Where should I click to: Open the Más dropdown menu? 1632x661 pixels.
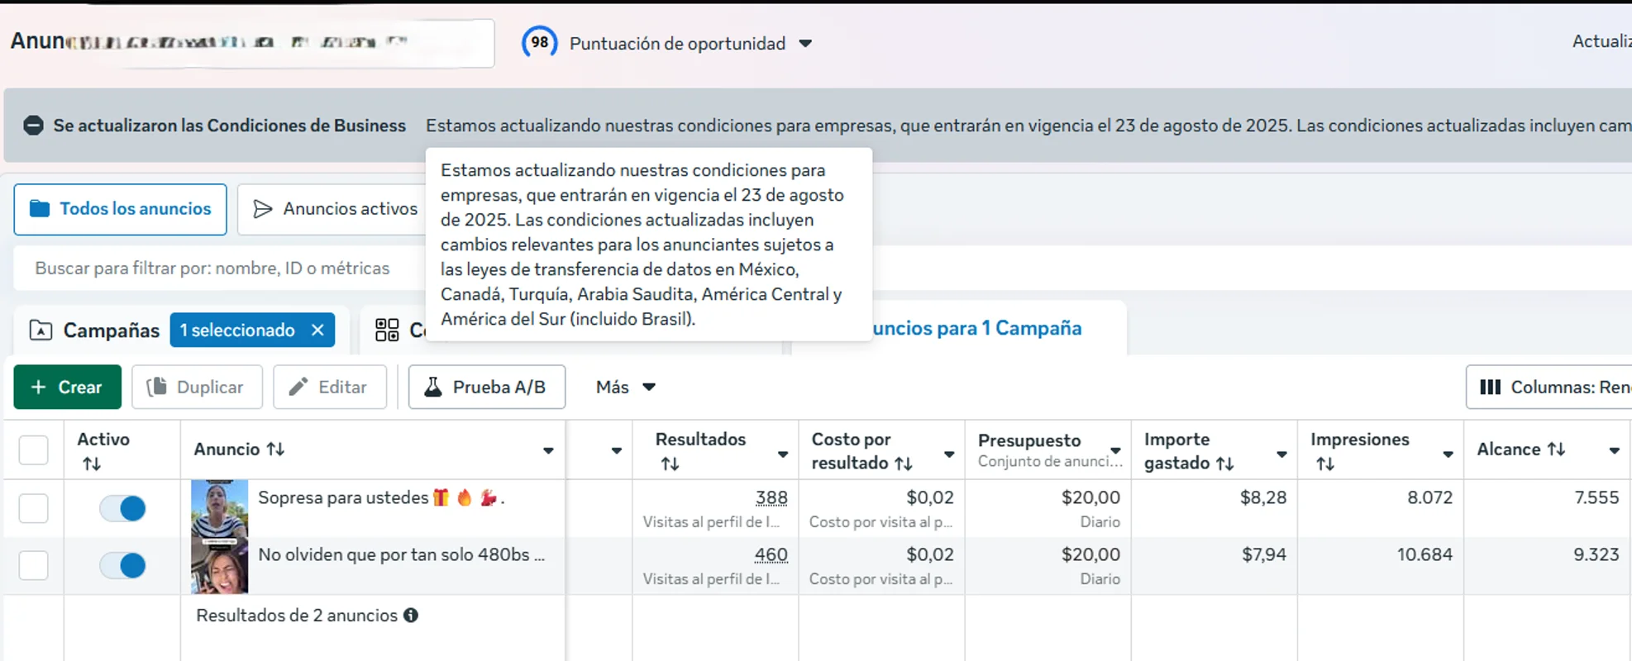626,387
